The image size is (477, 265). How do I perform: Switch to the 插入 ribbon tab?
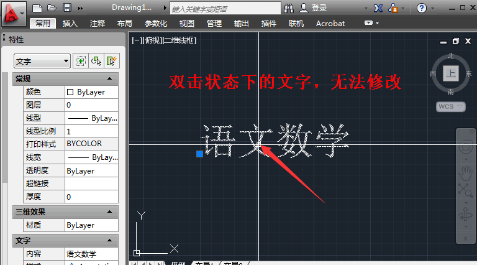pos(70,24)
